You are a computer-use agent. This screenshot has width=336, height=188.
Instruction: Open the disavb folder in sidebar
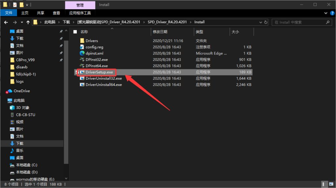[22, 67]
